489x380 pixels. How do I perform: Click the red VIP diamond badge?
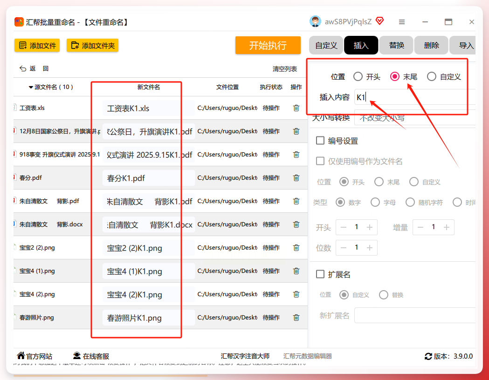[x=379, y=21]
